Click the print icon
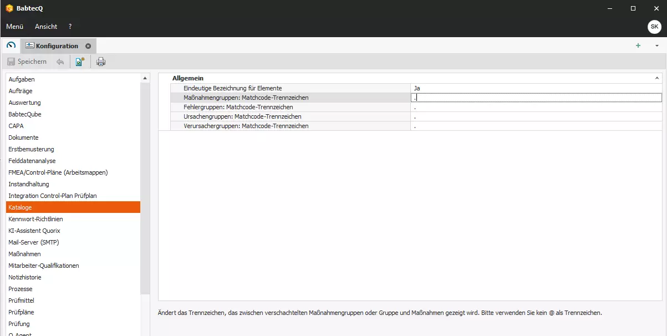 point(101,62)
